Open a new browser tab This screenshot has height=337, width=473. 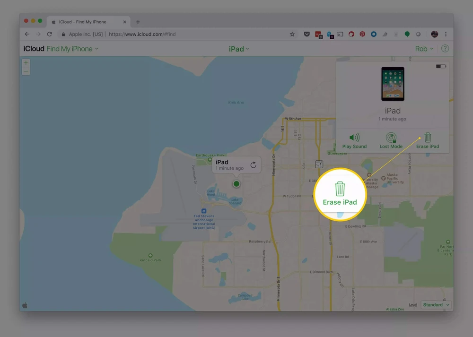[138, 22]
